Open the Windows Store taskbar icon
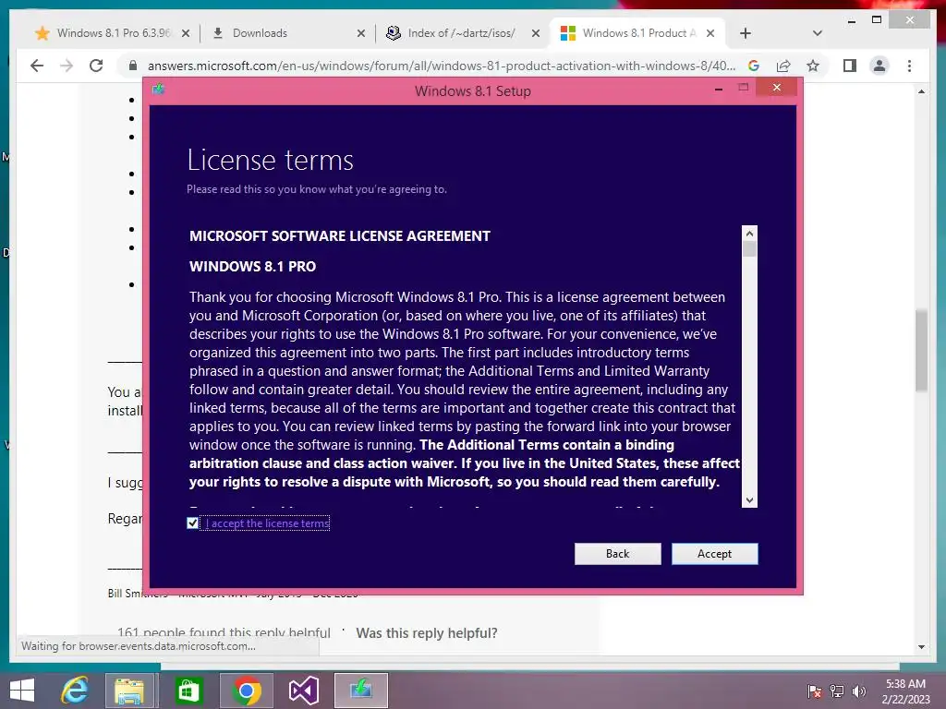 pos(188,691)
